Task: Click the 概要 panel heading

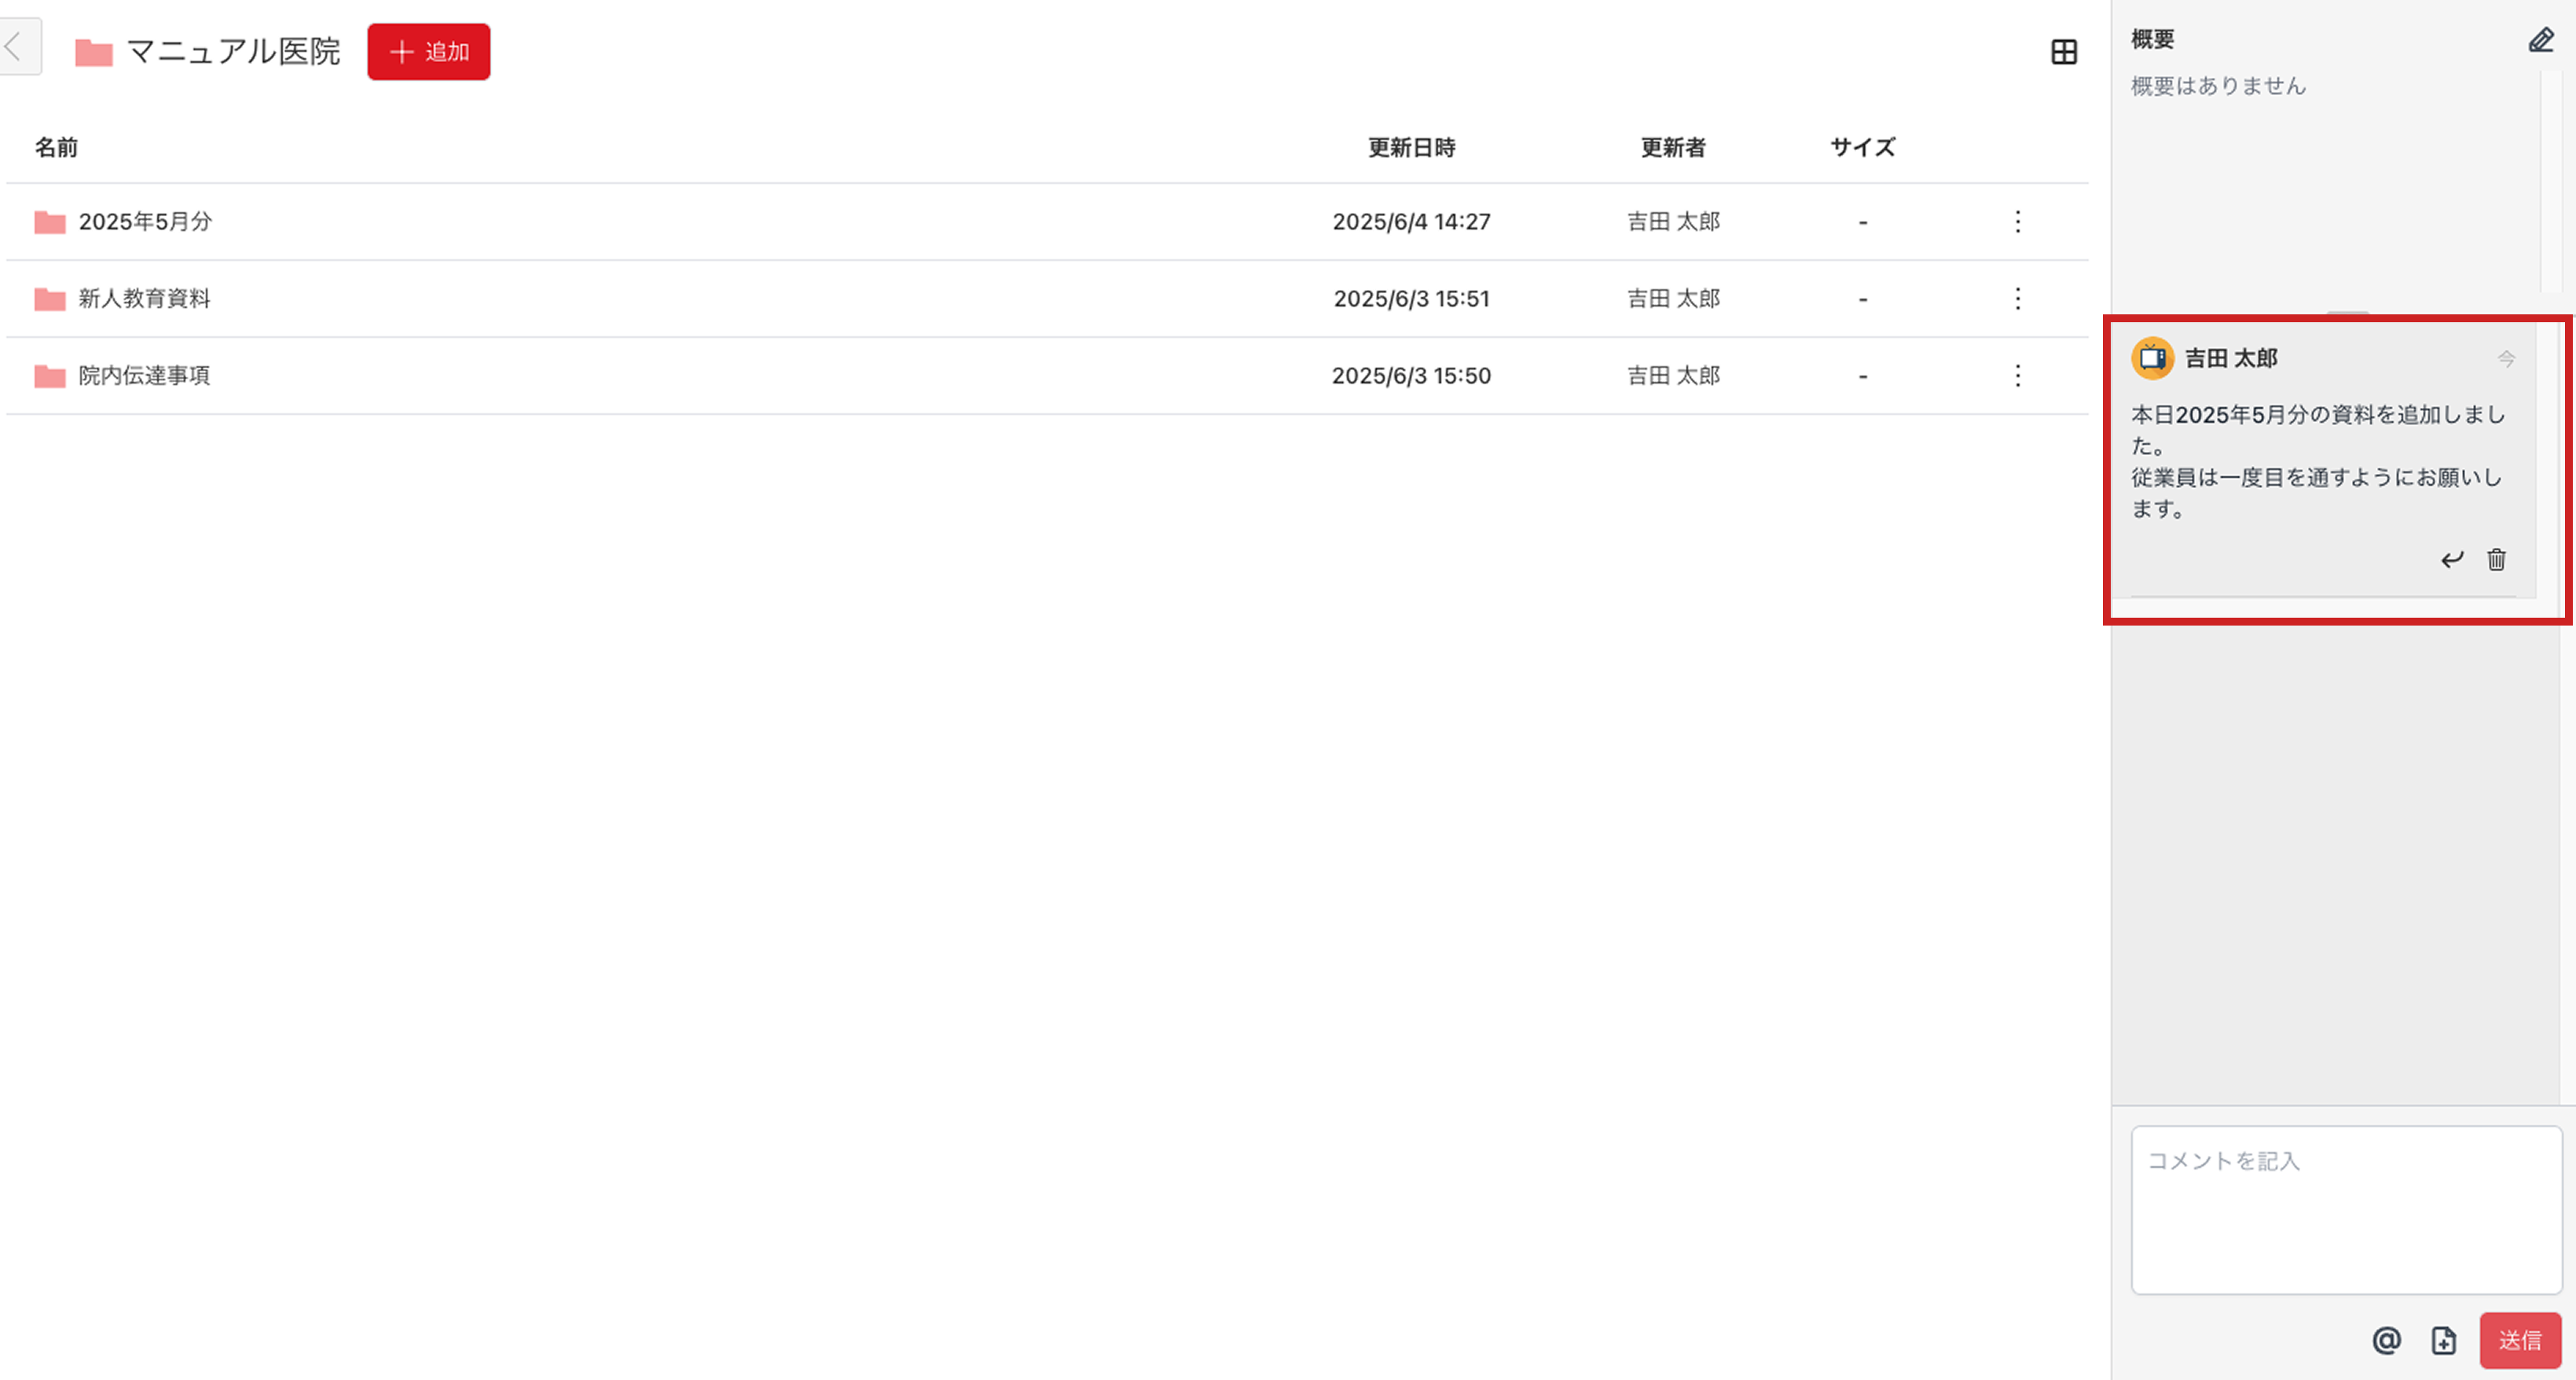Action: [x=2152, y=39]
